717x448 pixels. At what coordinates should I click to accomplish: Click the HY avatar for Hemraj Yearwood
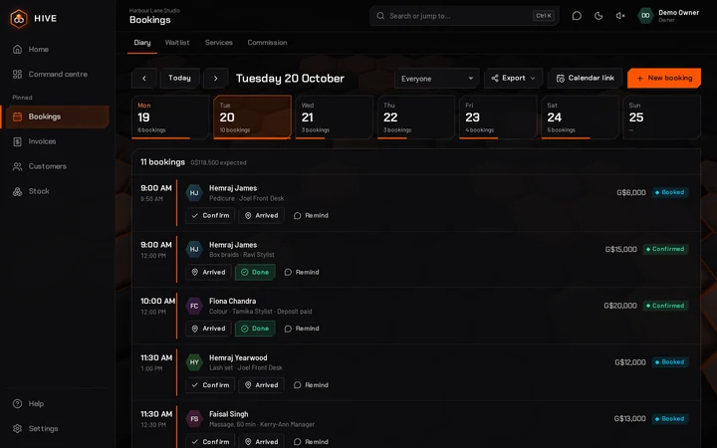coord(194,362)
